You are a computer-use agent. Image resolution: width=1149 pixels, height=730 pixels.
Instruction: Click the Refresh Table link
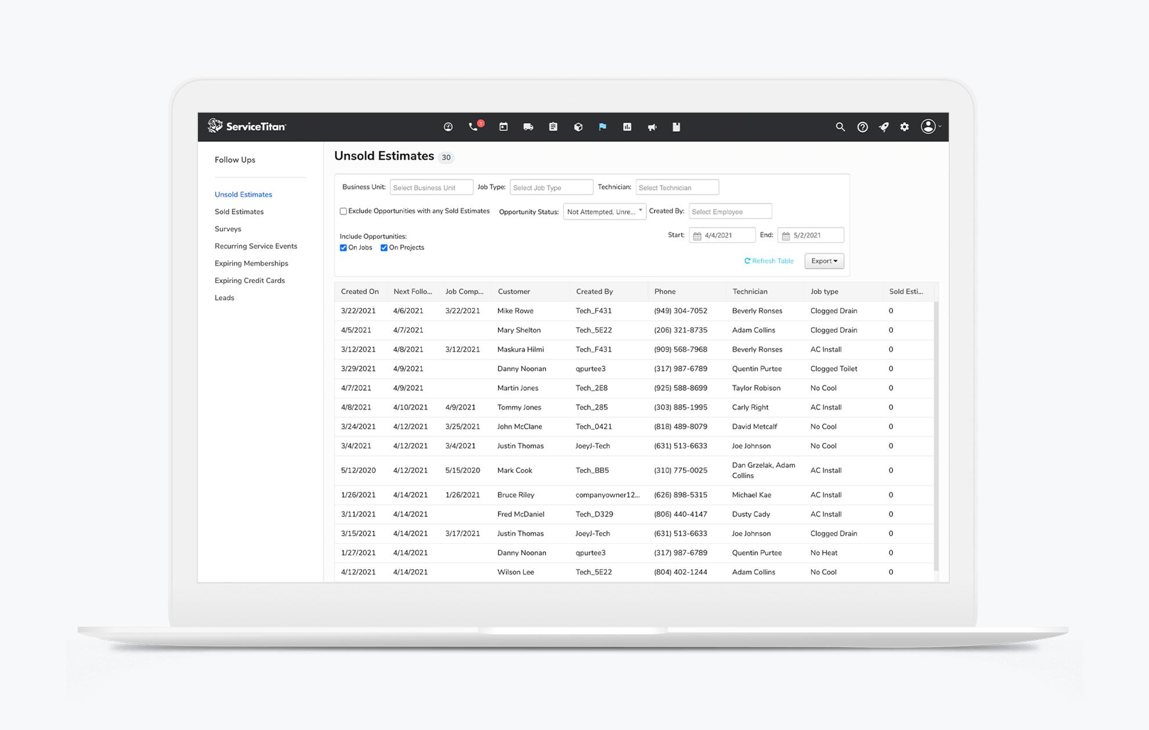769,261
